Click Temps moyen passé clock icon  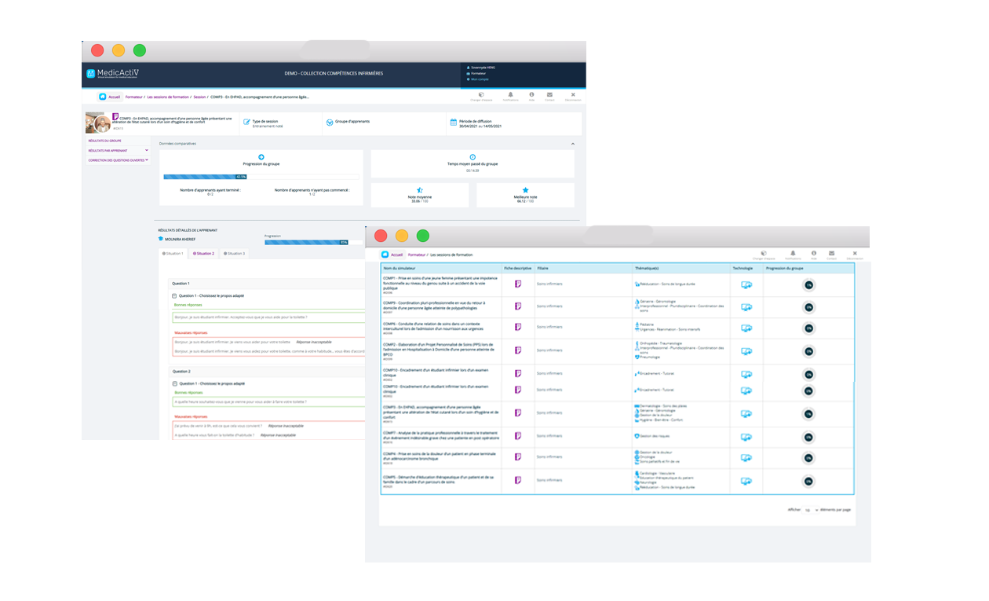[473, 157]
